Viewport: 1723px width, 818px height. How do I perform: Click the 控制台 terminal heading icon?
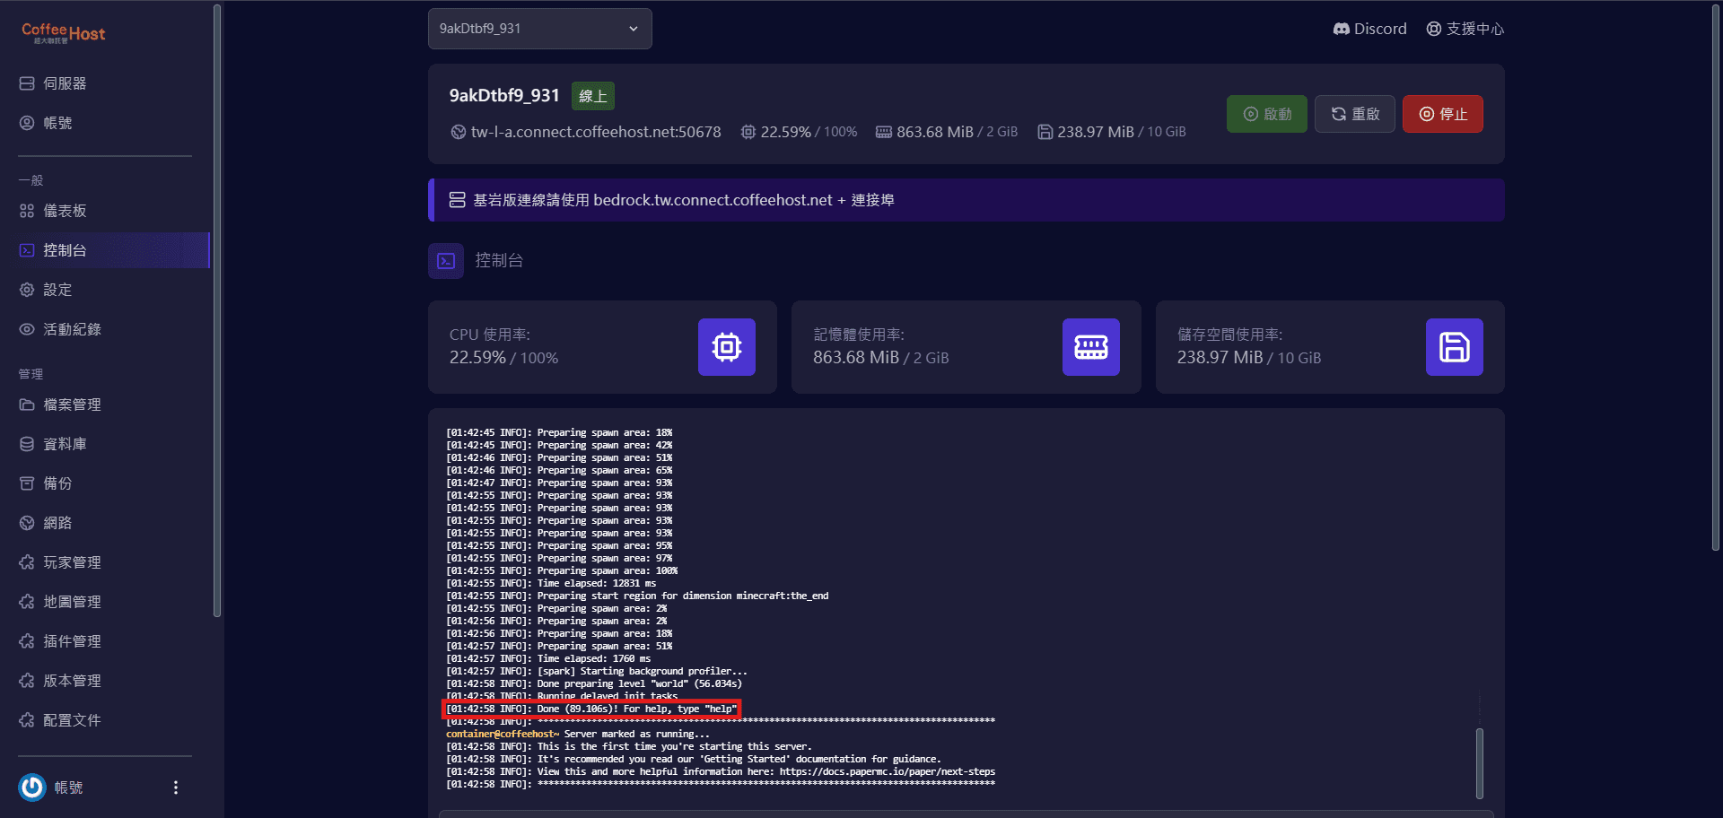point(446,261)
